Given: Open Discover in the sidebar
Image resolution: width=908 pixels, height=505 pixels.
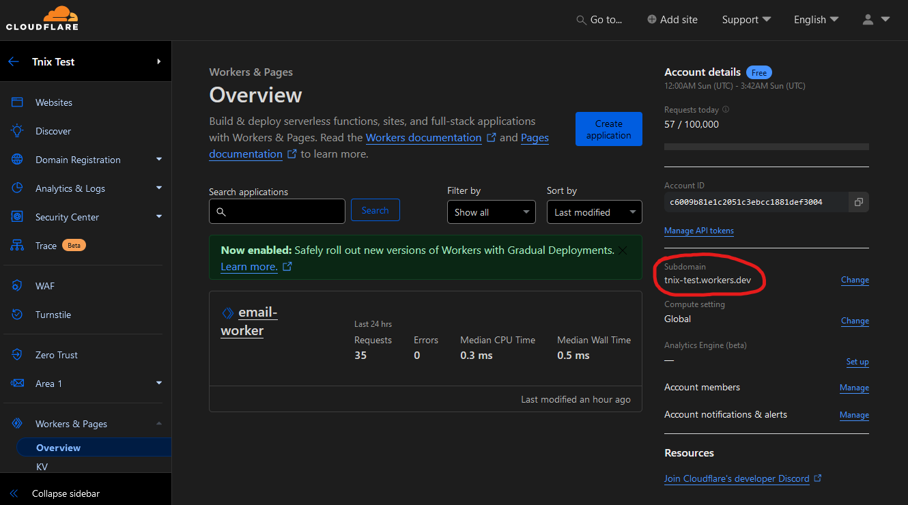Looking at the screenshot, I should [53, 131].
